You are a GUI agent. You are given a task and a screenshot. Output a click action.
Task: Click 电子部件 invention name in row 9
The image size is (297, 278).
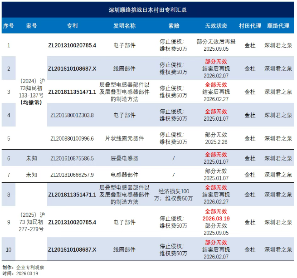click(x=124, y=222)
